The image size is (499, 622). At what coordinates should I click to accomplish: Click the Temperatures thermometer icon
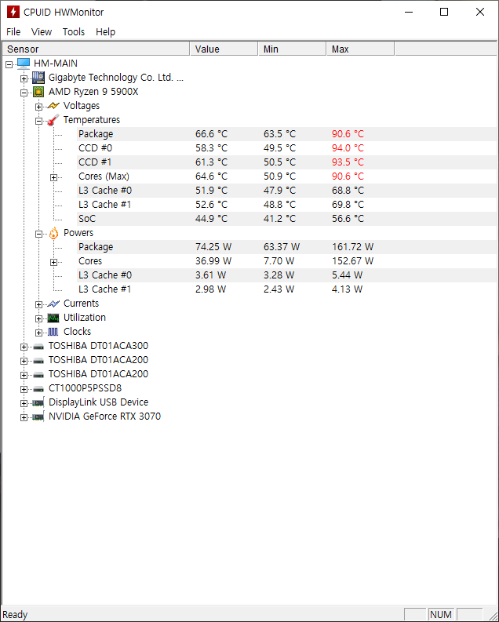click(53, 120)
